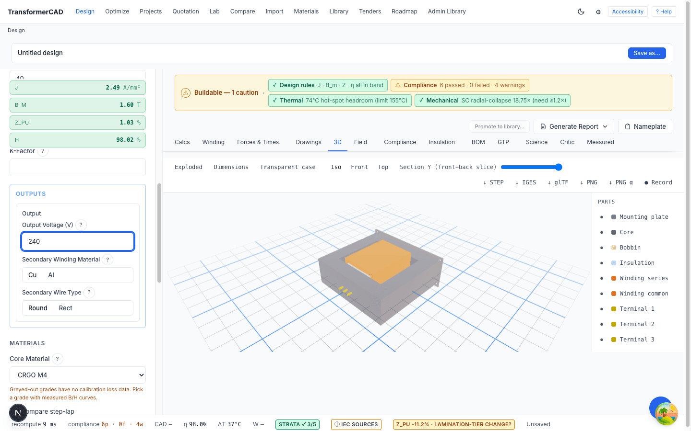Viewport: 691px width, 431px height.
Task: Choose Rect secondary wire type
Action: coord(66,308)
